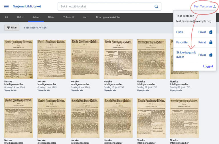This screenshot has width=219, height=144.
Task: Open the Filter button
Action: pos(12,27)
